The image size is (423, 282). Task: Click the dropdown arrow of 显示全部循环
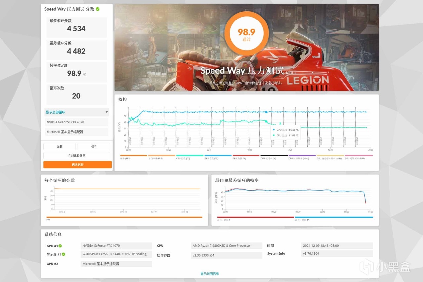106,112
